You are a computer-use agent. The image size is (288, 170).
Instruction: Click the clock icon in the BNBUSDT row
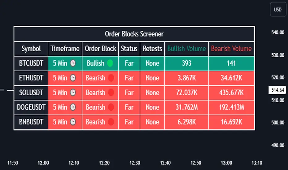(73, 122)
